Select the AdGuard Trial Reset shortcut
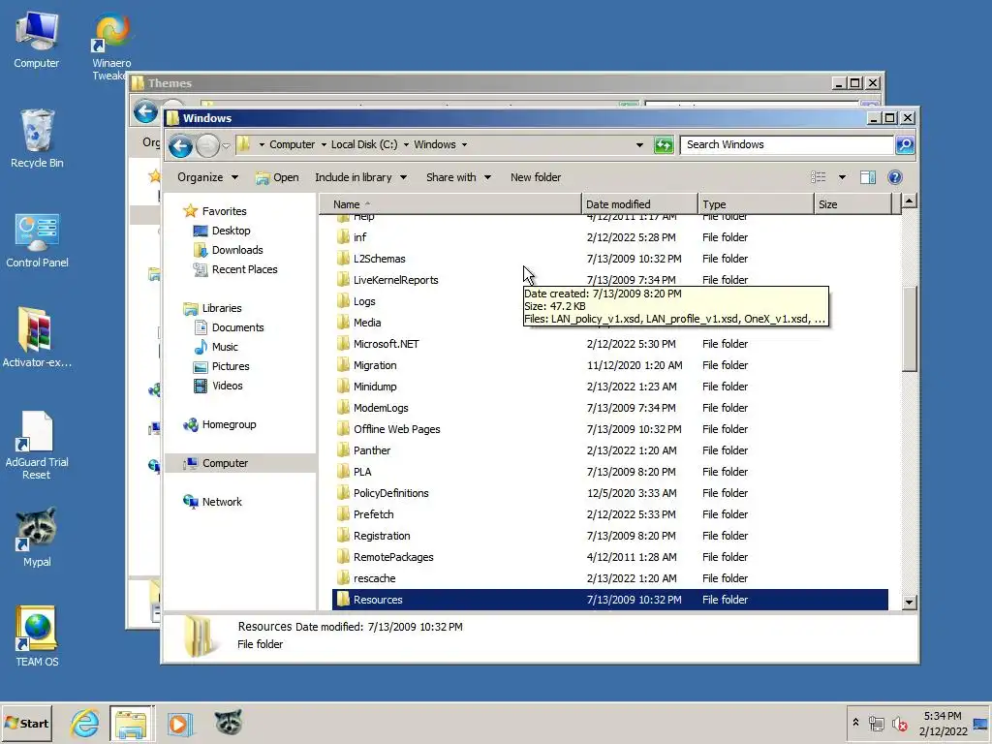Screen dimensions: 992x744 37,446
